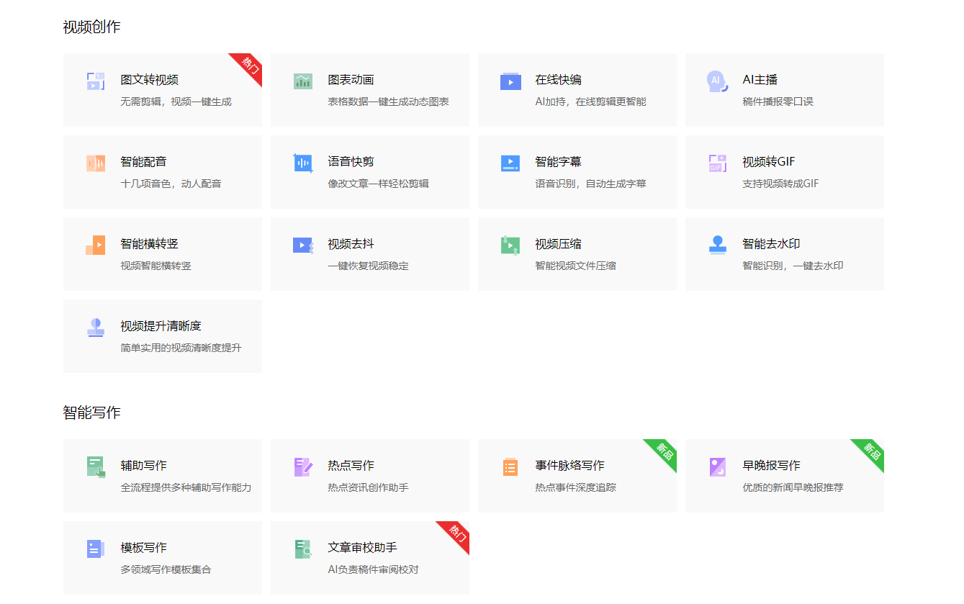Choose the 视频去抖 title
This screenshot has width=964, height=604.
pos(351,244)
